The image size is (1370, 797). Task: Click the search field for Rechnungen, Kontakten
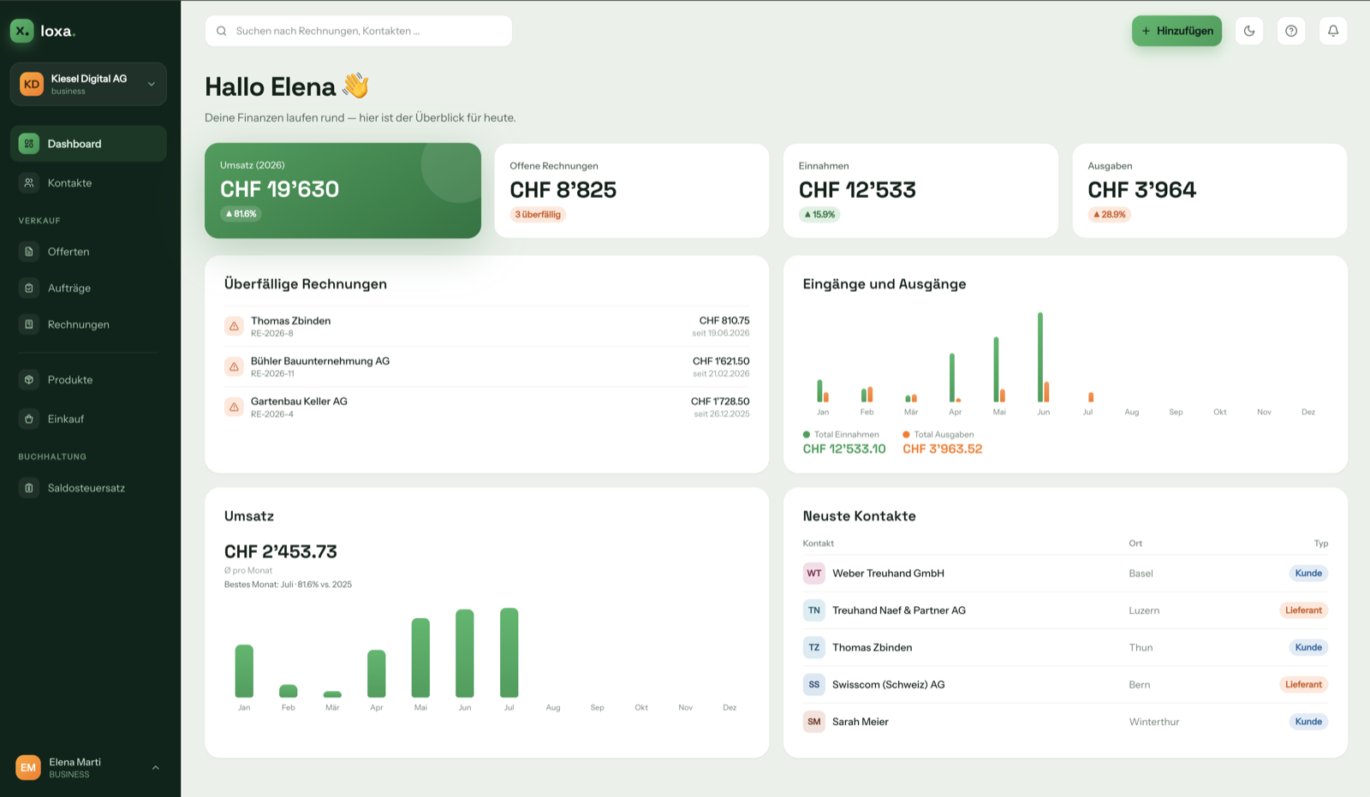point(359,31)
